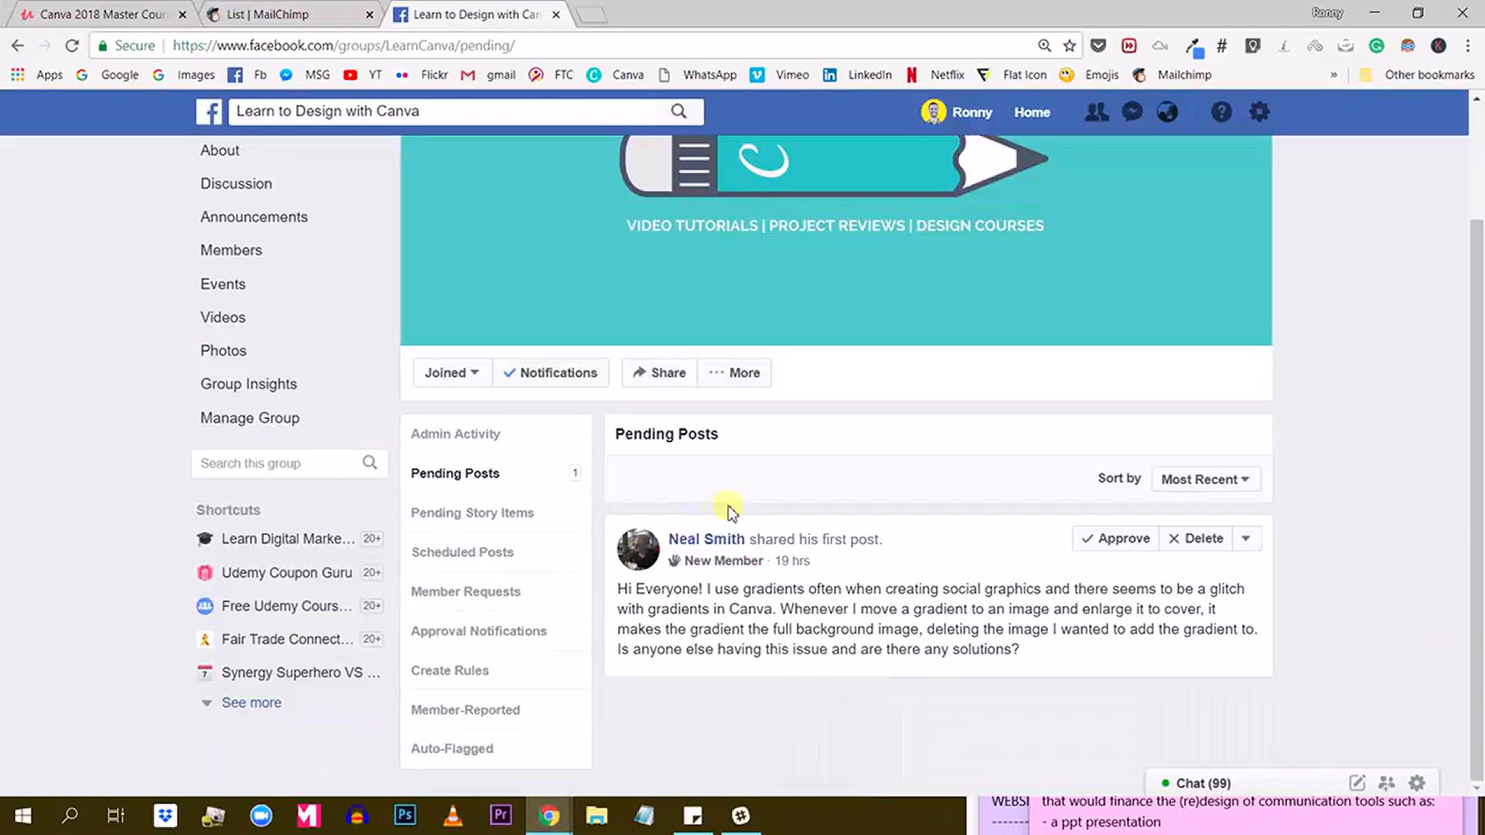
Task: Open the Apps bookmark shortcut
Action: 37,75
